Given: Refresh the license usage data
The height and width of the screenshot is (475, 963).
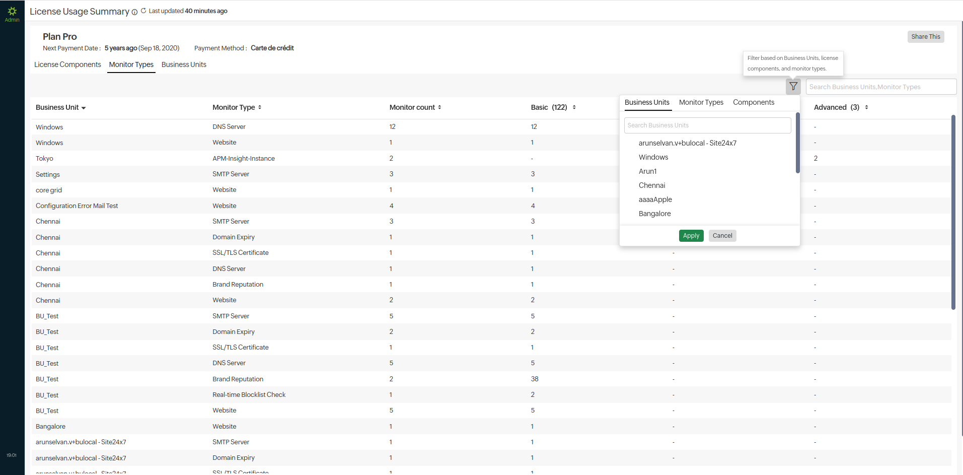Looking at the screenshot, I should click(143, 11).
